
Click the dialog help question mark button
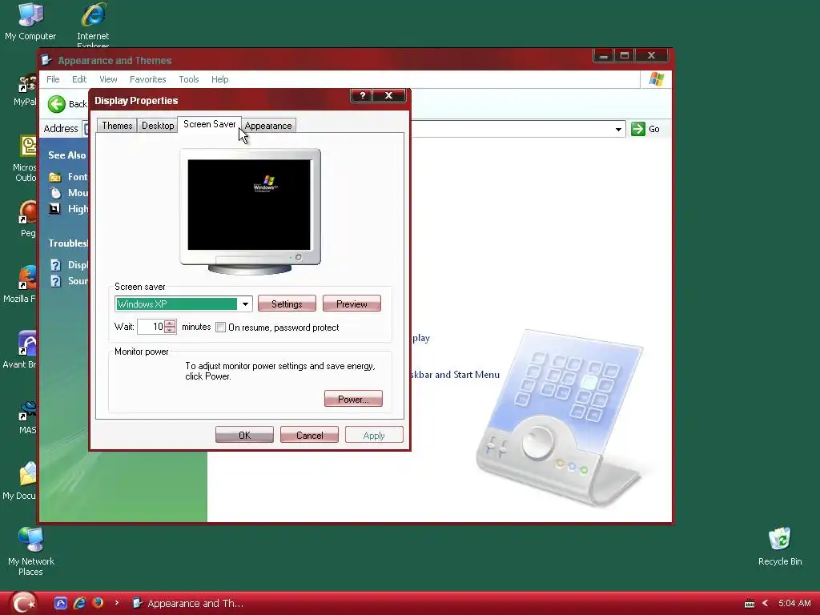[361, 95]
